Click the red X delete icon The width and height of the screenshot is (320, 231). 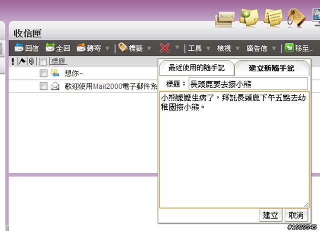[x=165, y=48]
